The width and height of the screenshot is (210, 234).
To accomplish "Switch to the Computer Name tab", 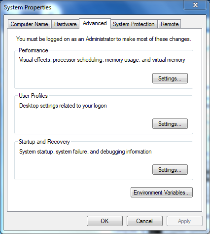I will click(x=30, y=24).
